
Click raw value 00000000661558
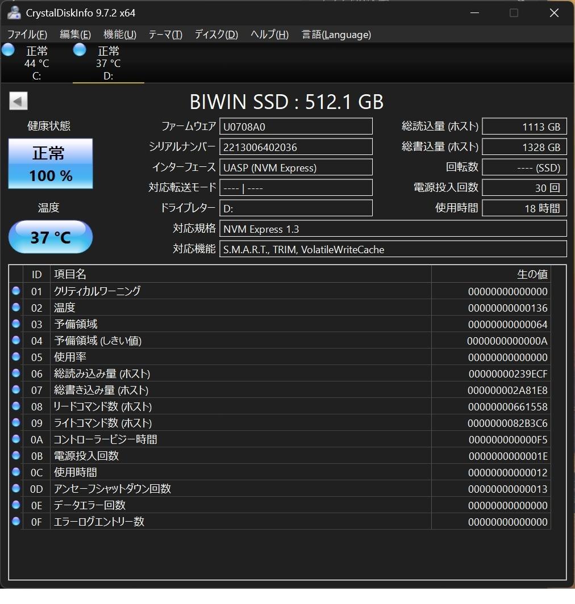pyautogui.click(x=507, y=407)
